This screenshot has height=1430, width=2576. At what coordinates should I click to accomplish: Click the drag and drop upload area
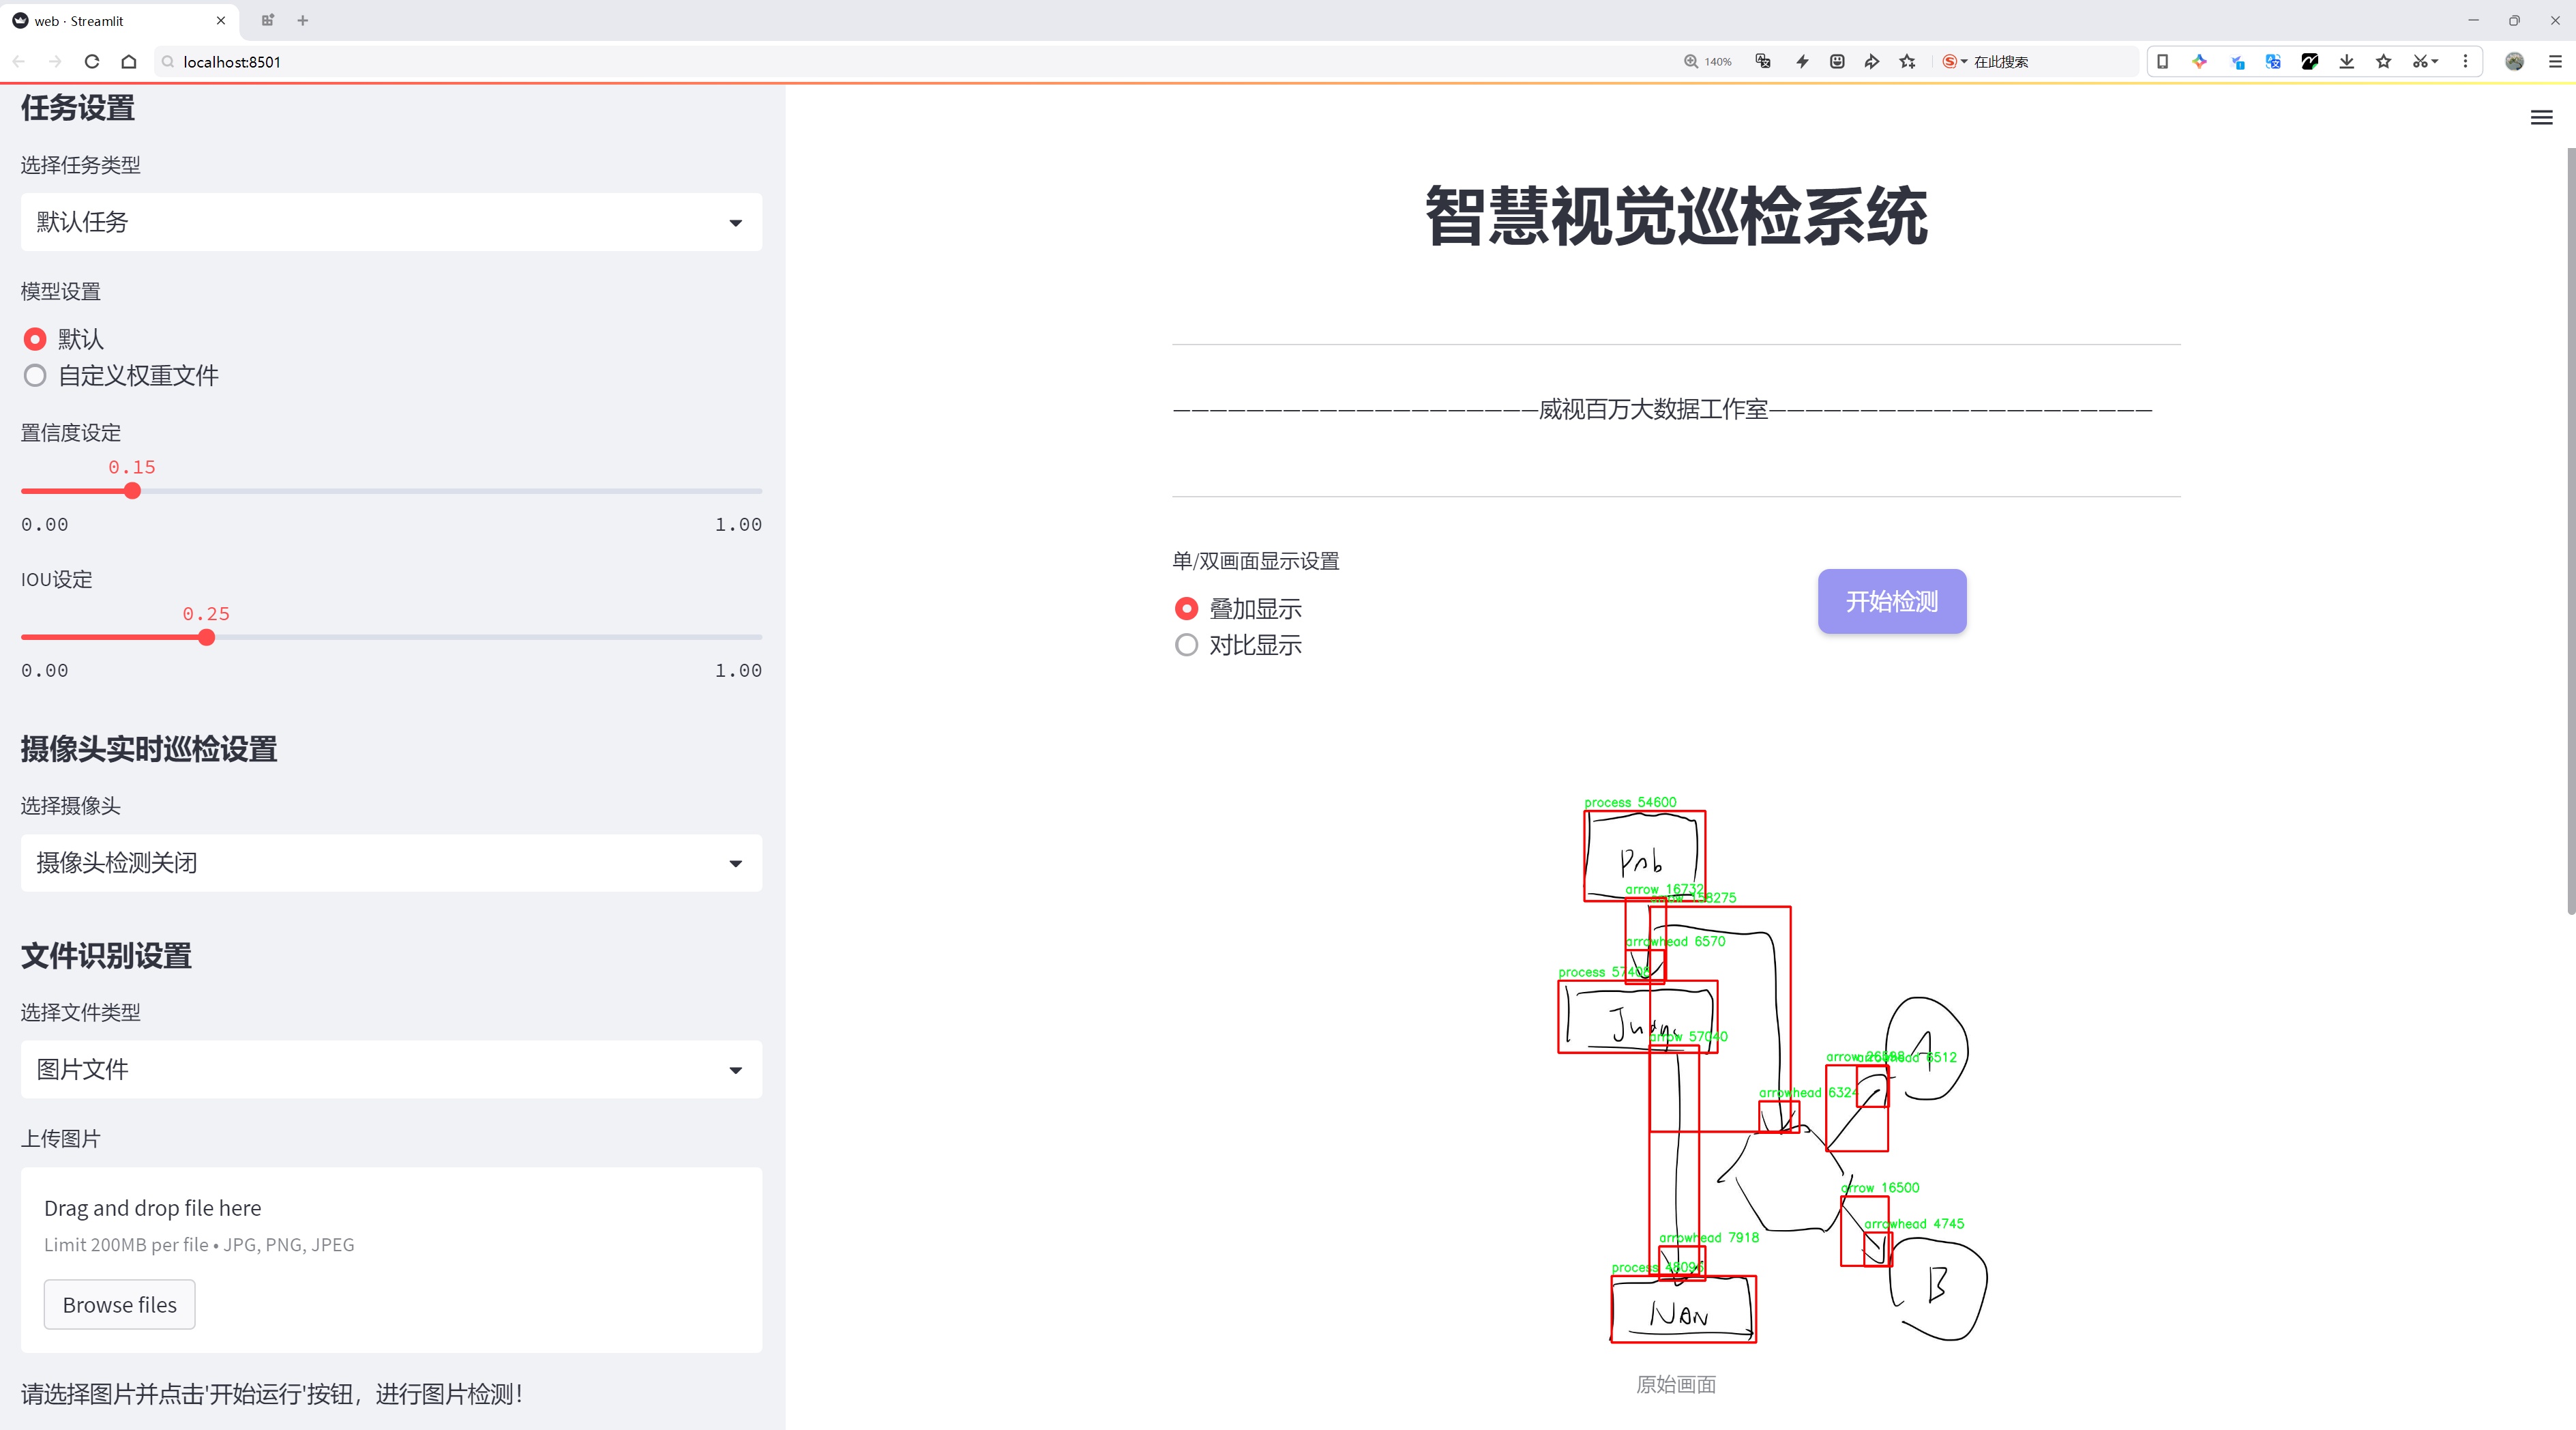(391, 1260)
